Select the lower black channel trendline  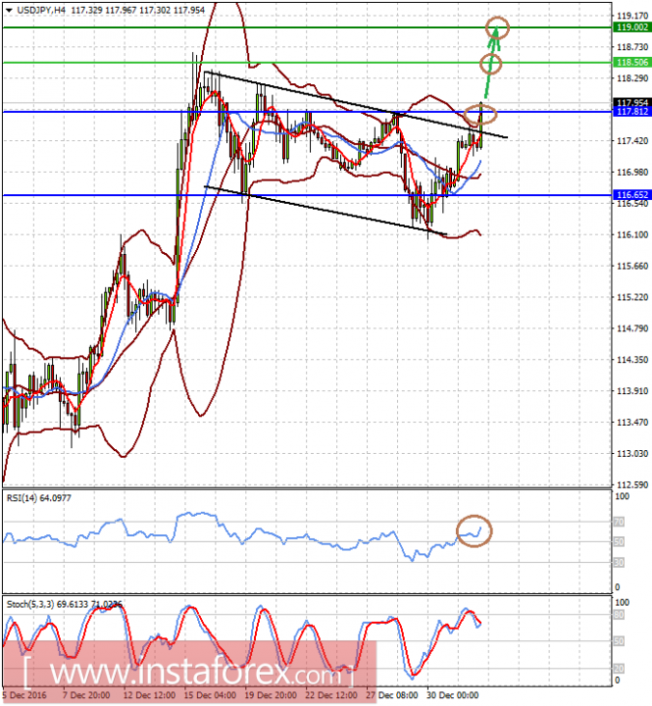coord(326,211)
